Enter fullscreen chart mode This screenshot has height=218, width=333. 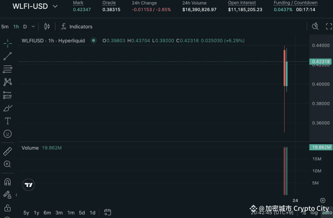tap(329, 27)
